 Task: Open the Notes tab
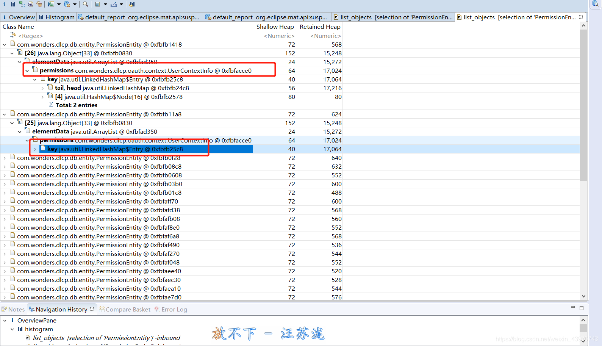[x=13, y=309]
